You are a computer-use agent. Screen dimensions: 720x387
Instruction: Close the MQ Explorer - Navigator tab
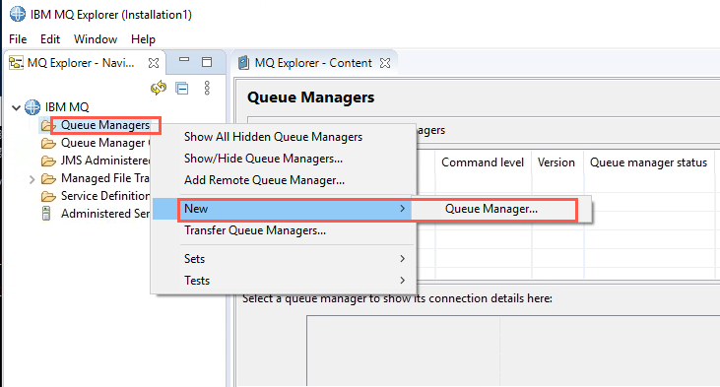[x=154, y=63]
